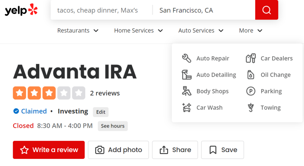This screenshot has width=304, height=166.
Task: Click the second orange rating star
Action: click(x=34, y=93)
